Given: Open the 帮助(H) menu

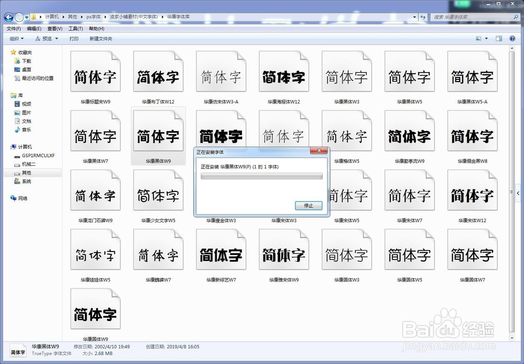Looking at the screenshot, I should 96,29.
